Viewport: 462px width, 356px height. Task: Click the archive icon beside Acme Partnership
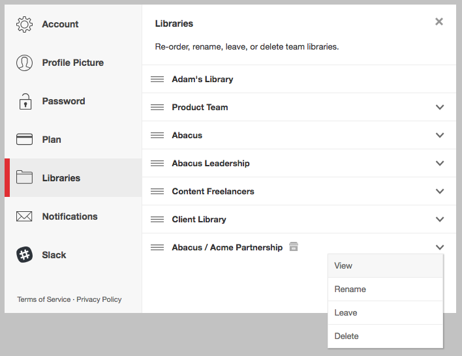[x=294, y=246]
